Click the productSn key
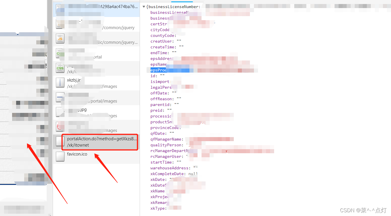The width and height of the screenshot is (391, 216). click(x=161, y=122)
